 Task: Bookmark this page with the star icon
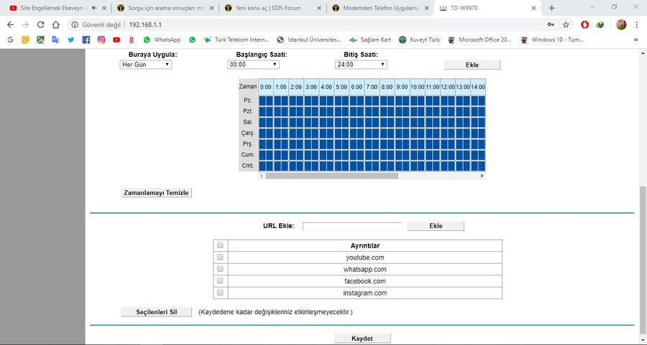(566, 24)
